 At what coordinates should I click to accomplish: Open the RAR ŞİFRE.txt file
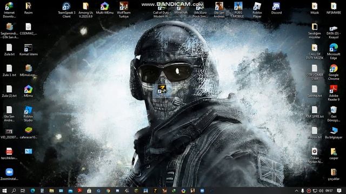(x=315, y=112)
